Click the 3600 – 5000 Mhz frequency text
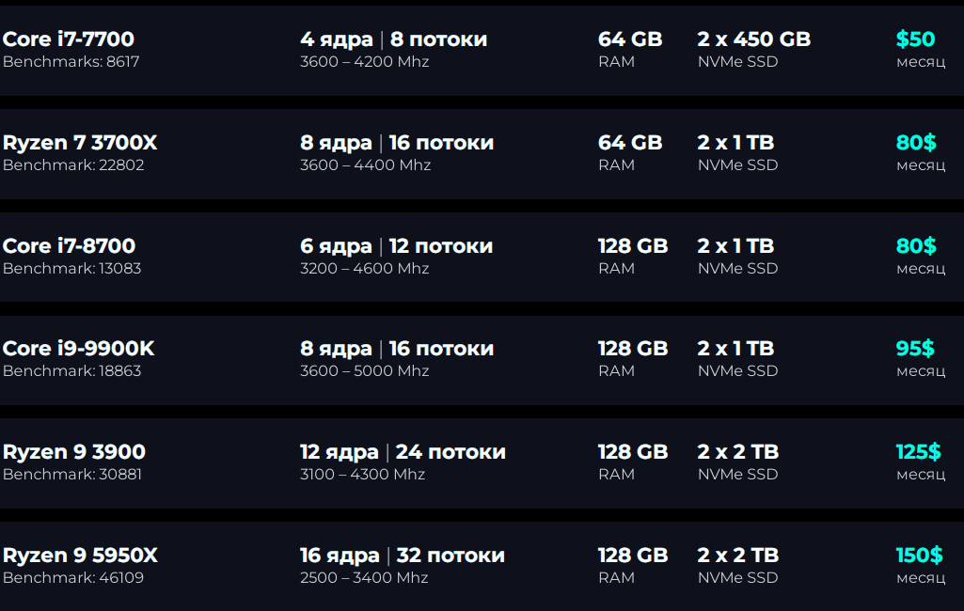Image resolution: width=964 pixels, height=611 pixels. [x=365, y=371]
